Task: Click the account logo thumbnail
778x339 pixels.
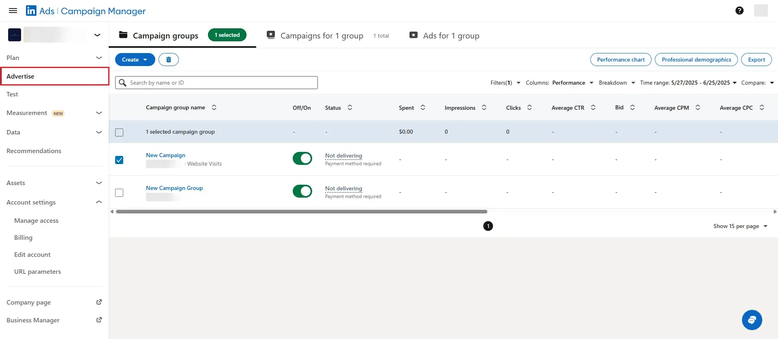Action: click(15, 35)
